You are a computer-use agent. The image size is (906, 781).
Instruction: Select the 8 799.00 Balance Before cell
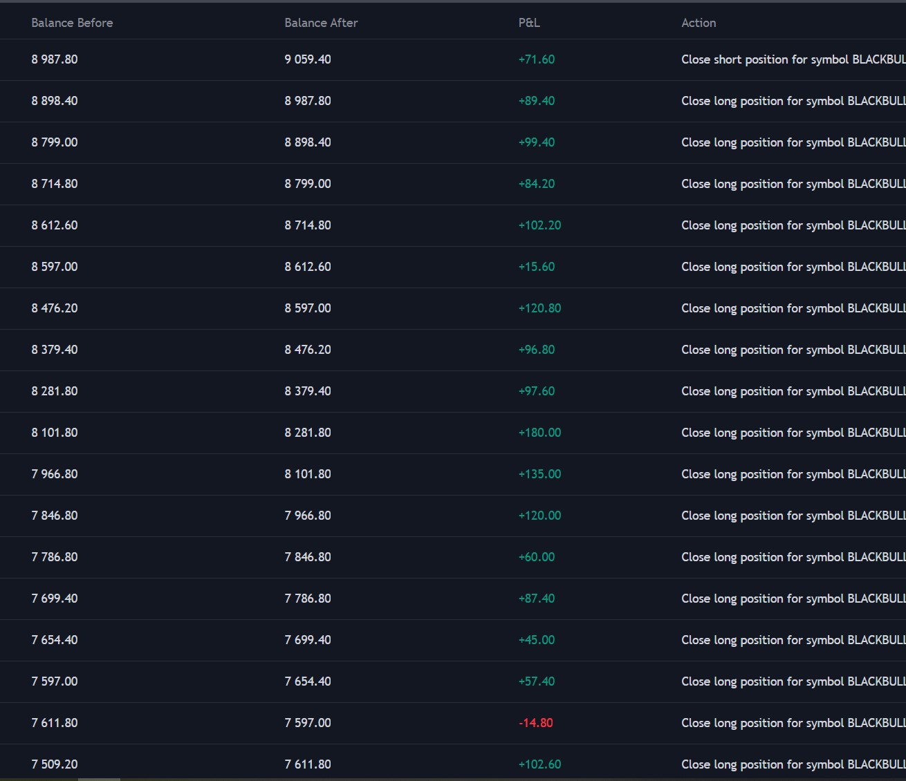point(55,142)
